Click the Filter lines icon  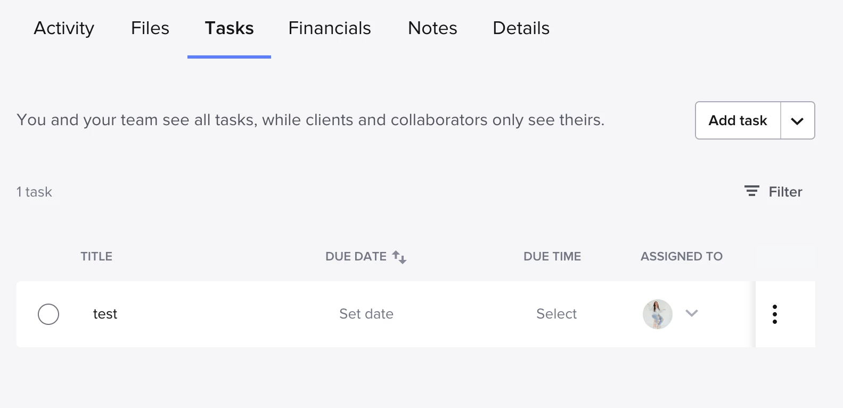point(751,191)
